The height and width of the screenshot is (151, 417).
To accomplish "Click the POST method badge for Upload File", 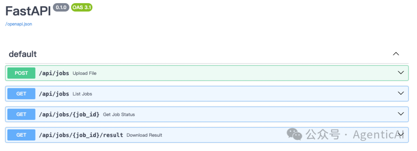I will tap(21, 73).
